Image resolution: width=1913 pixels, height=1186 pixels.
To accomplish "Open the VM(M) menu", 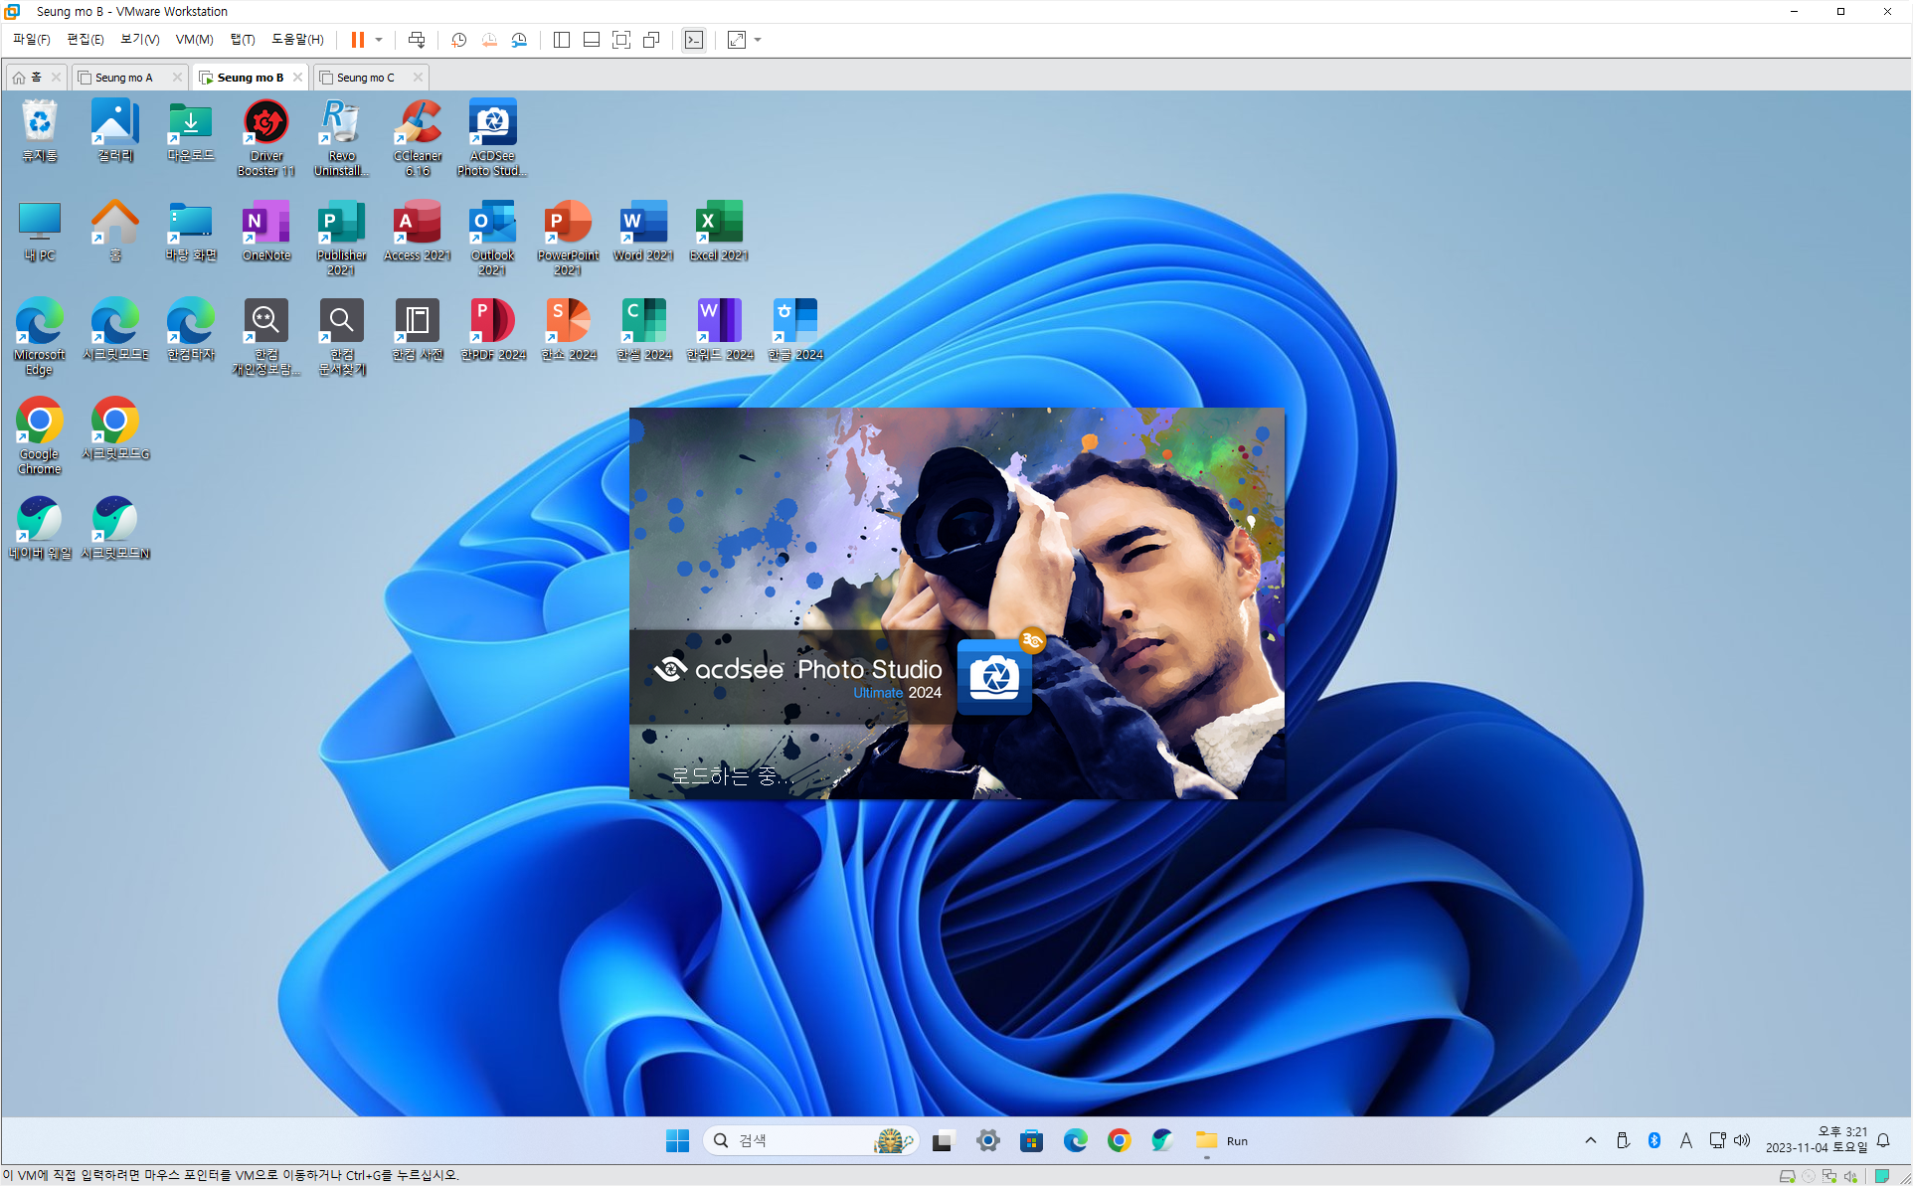I will [194, 40].
